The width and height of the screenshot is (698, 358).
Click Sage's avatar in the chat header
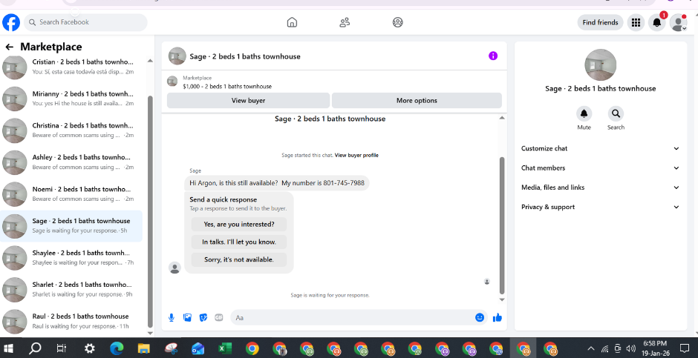point(177,56)
